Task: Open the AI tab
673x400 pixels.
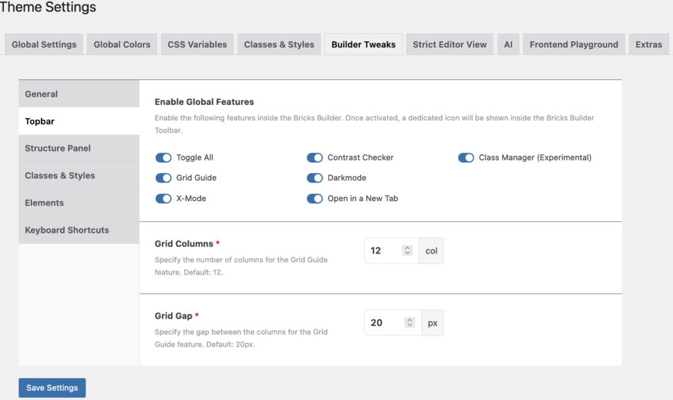Action: pyautogui.click(x=508, y=44)
